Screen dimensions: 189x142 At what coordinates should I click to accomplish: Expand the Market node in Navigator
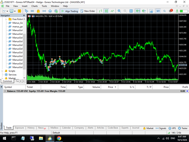pyautogui.click(x=2, y=78)
